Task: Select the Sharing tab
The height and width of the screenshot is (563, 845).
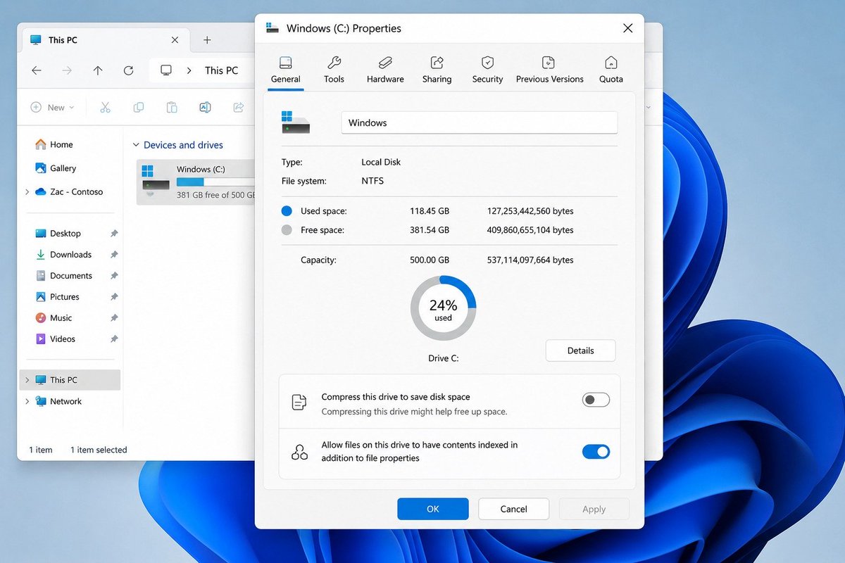Action: pyautogui.click(x=437, y=70)
